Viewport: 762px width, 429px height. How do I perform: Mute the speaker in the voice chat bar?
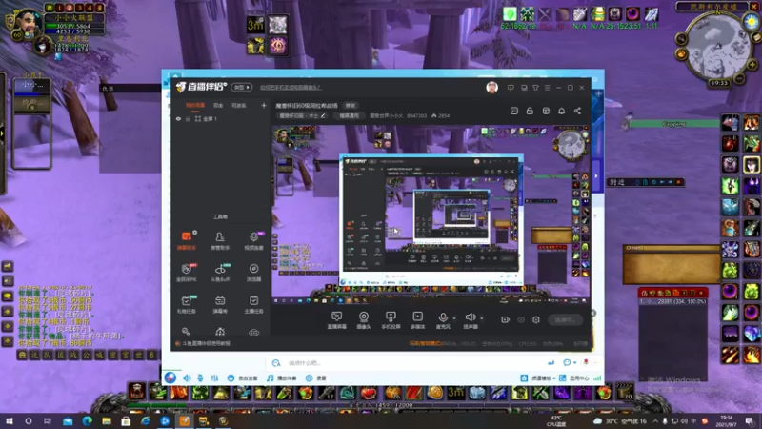[187, 378]
